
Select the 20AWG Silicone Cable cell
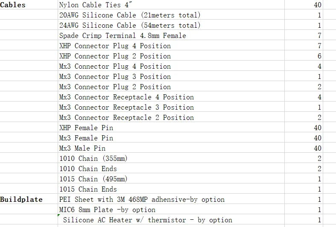point(130,15)
